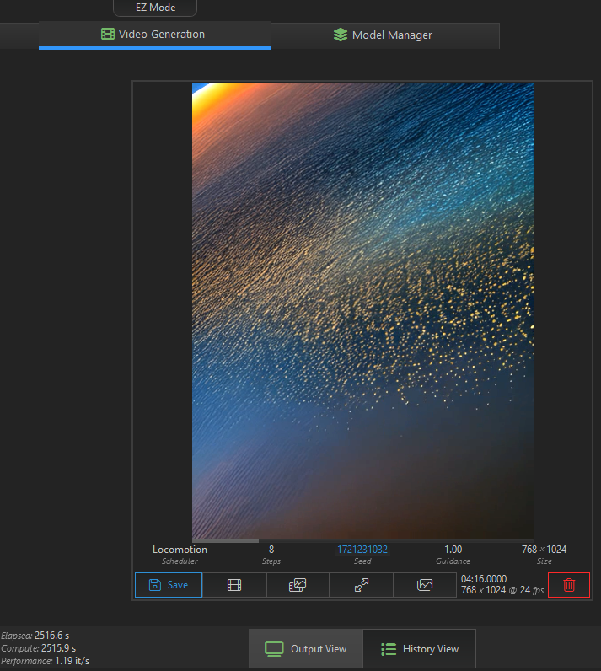The image size is (601, 671).
Task: Click the image stack icon button
Action: [298, 584]
